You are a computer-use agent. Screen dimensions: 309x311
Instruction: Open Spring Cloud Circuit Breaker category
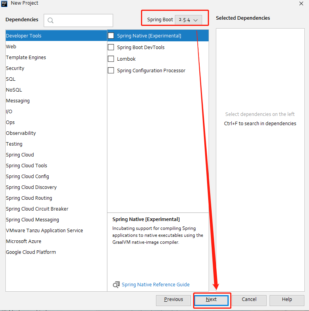tap(56, 209)
